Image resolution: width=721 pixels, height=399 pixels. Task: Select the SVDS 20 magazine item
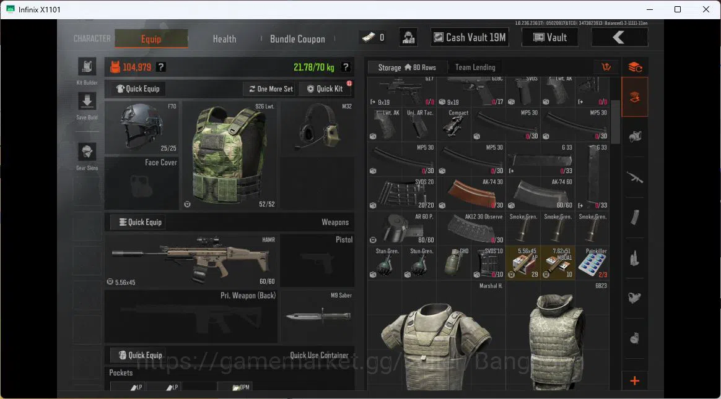click(402, 193)
